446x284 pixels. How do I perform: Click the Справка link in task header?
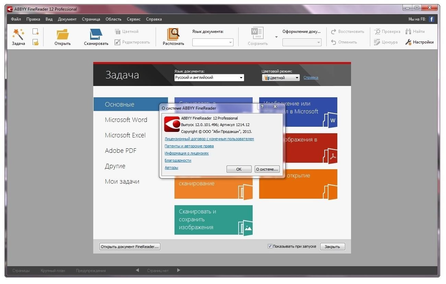click(311, 78)
